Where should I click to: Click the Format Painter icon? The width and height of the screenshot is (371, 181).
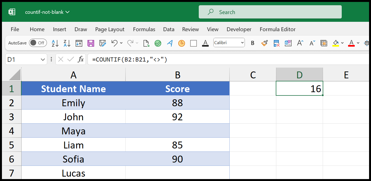click(264, 43)
